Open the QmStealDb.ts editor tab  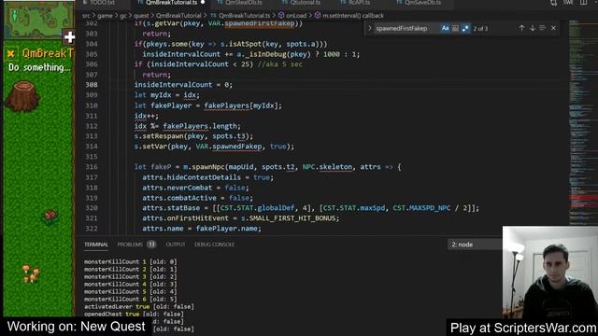[243, 3]
